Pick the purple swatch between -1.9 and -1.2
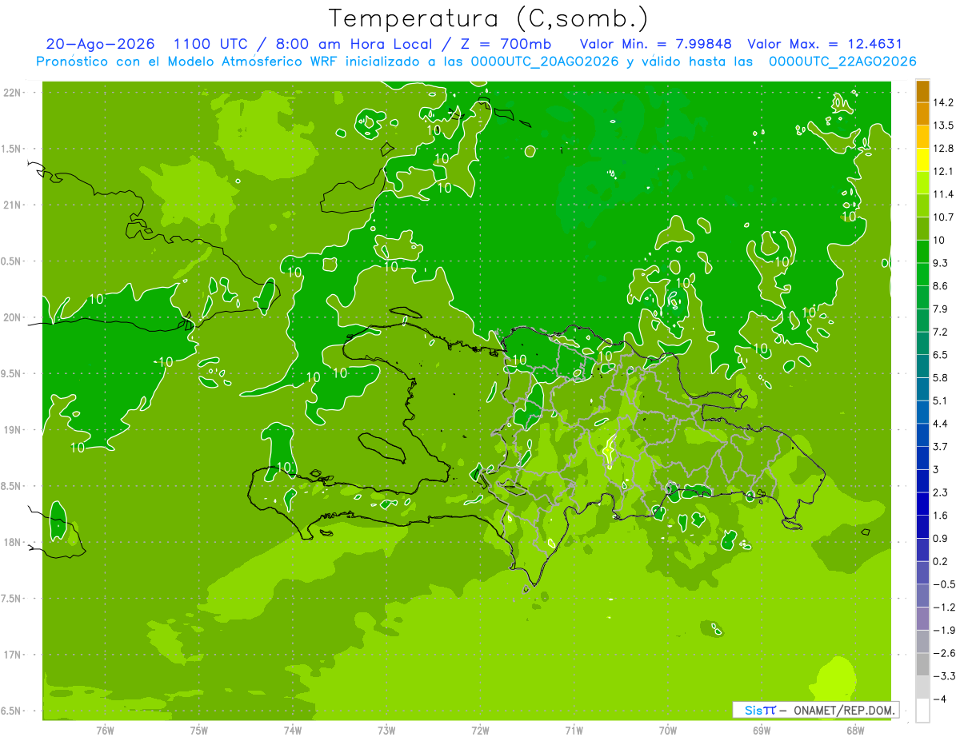Viewport: 960px width, 741px height. coord(922,619)
